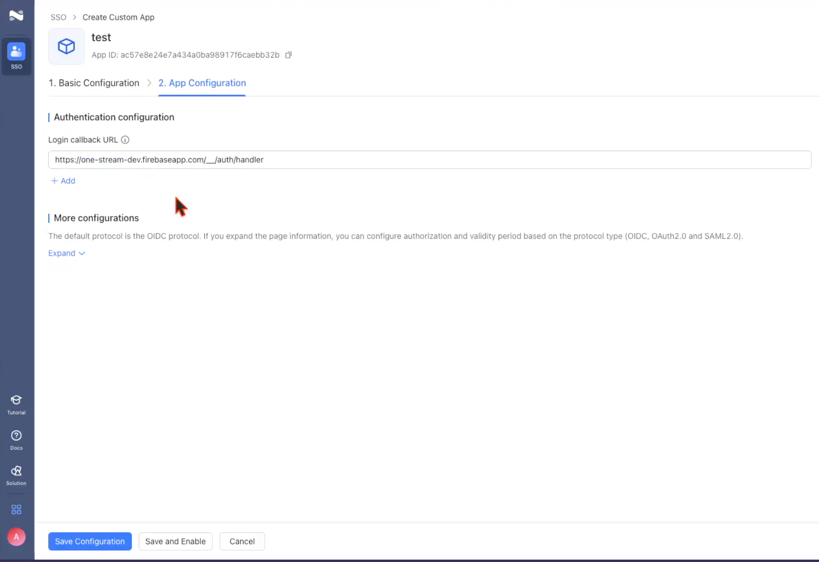Click the App ID text
This screenshot has height=562, width=819.
(185, 55)
